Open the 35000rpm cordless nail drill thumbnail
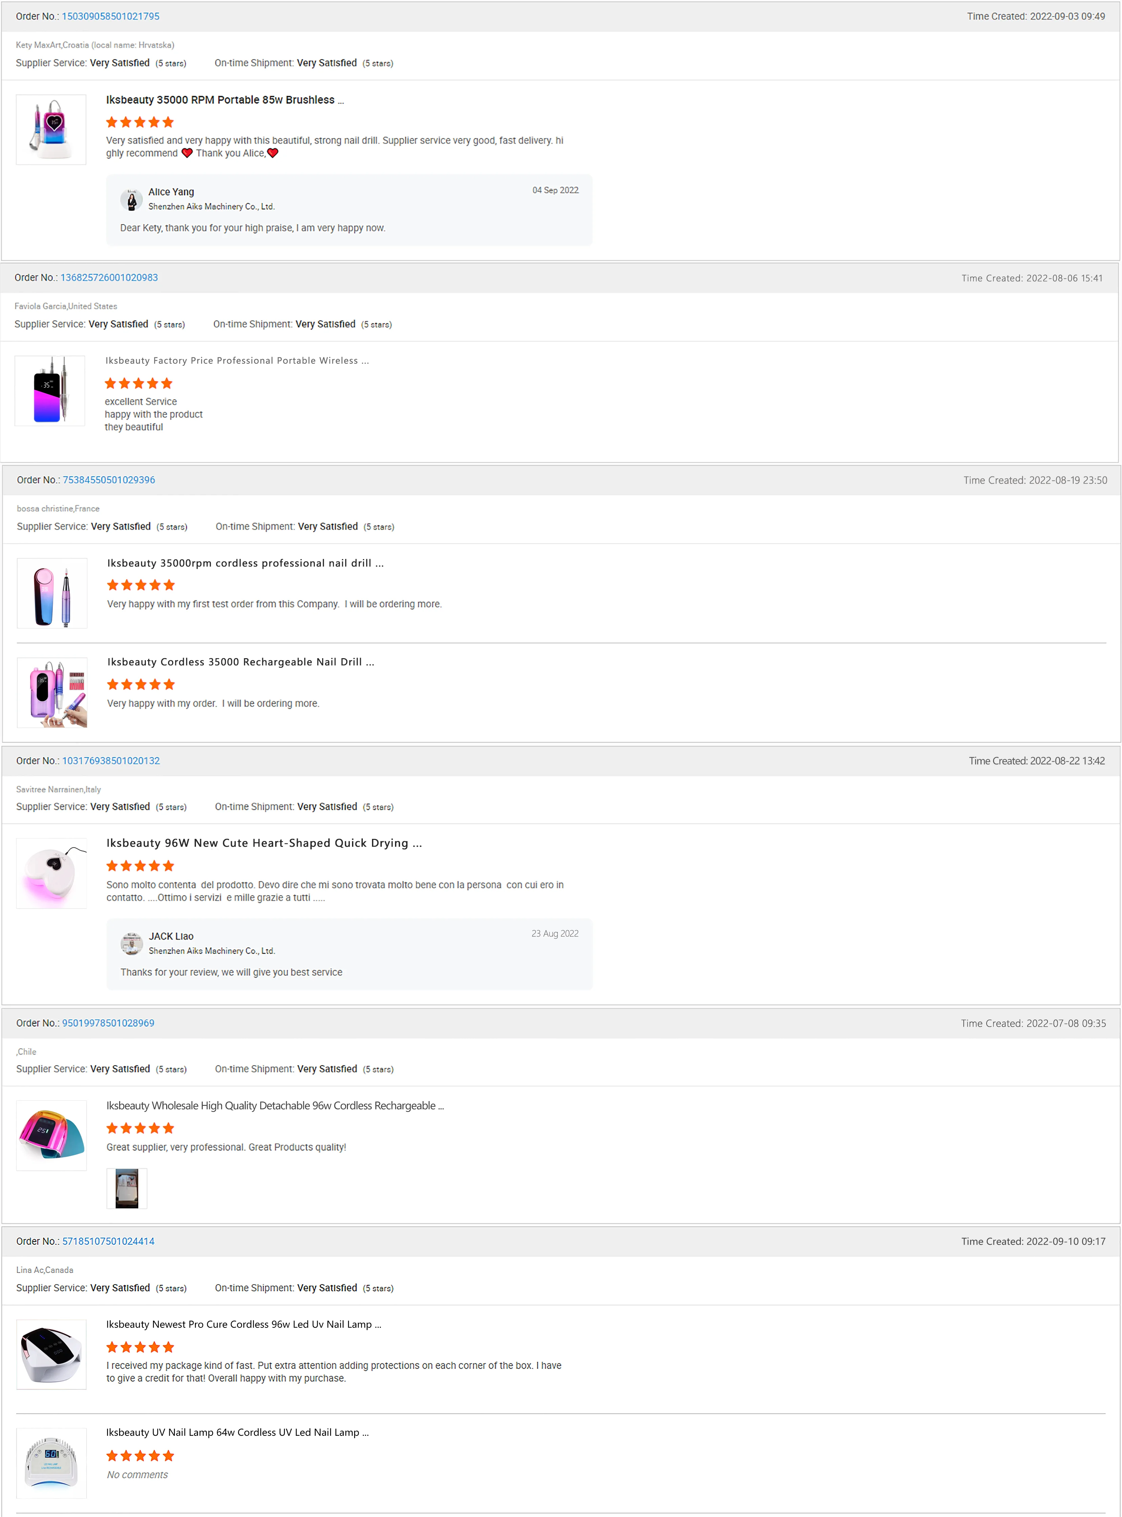 [x=52, y=593]
